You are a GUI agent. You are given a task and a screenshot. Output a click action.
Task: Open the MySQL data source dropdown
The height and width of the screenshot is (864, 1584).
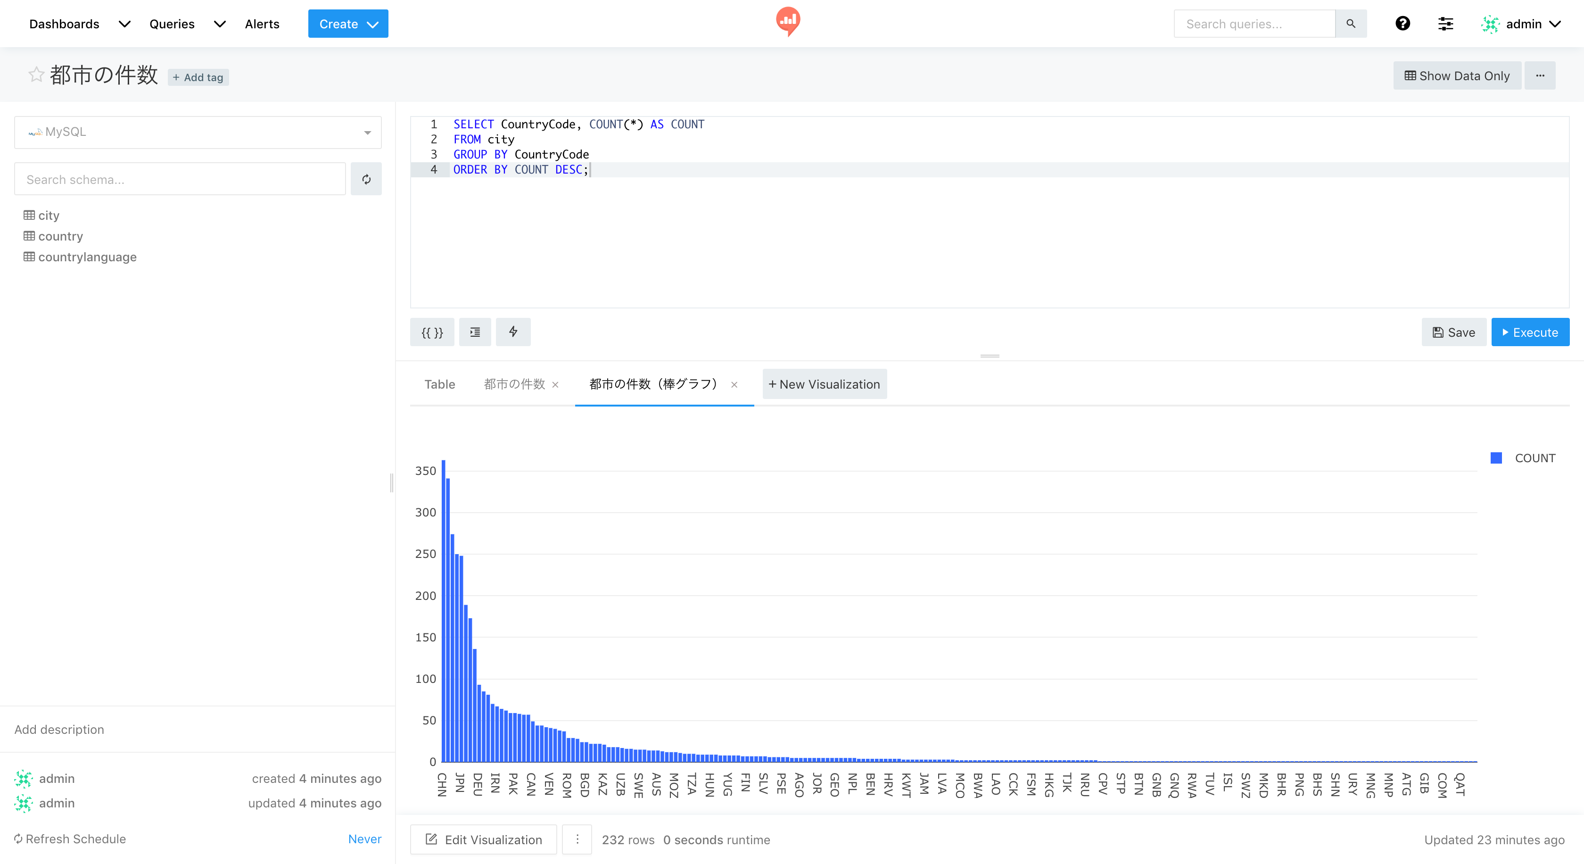click(x=198, y=132)
